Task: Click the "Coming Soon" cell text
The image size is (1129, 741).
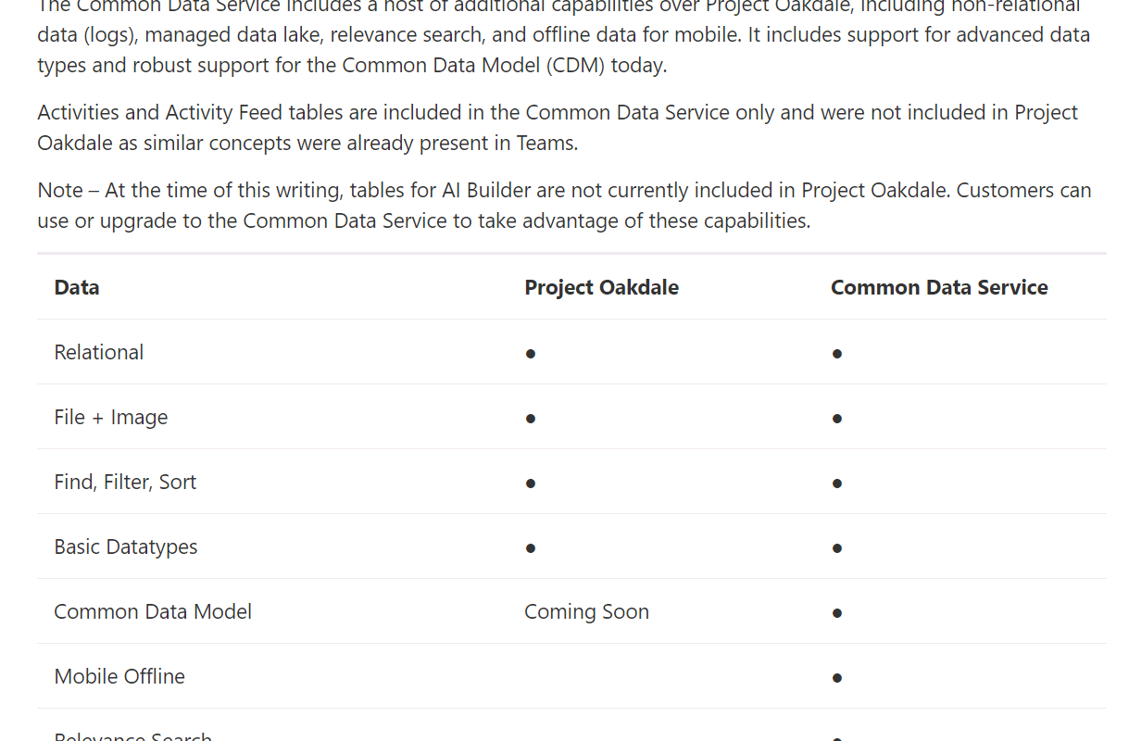Action: tap(586, 611)
